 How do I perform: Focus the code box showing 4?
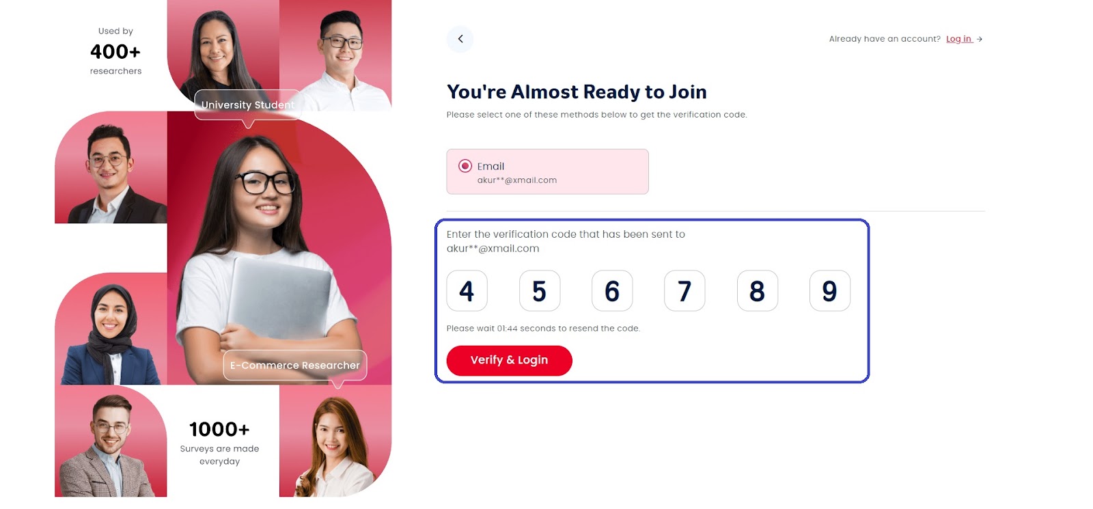(467, 291)
